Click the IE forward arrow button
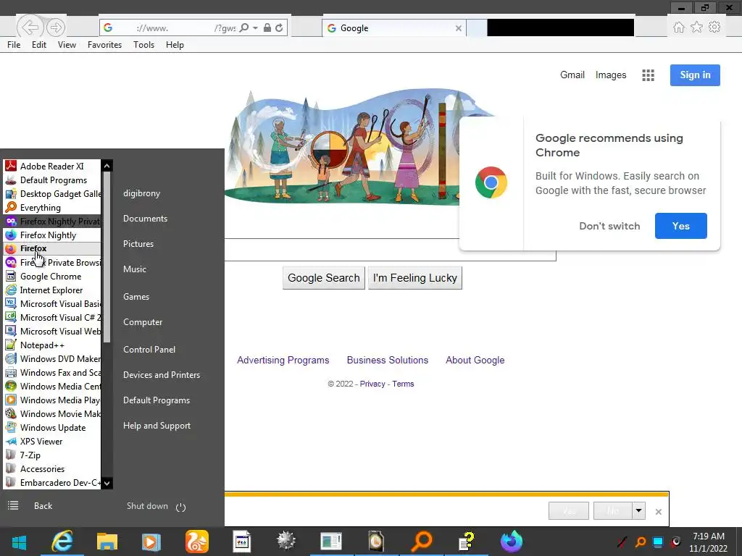The width and height of the screenshot is (742, 556). point(56,28)
